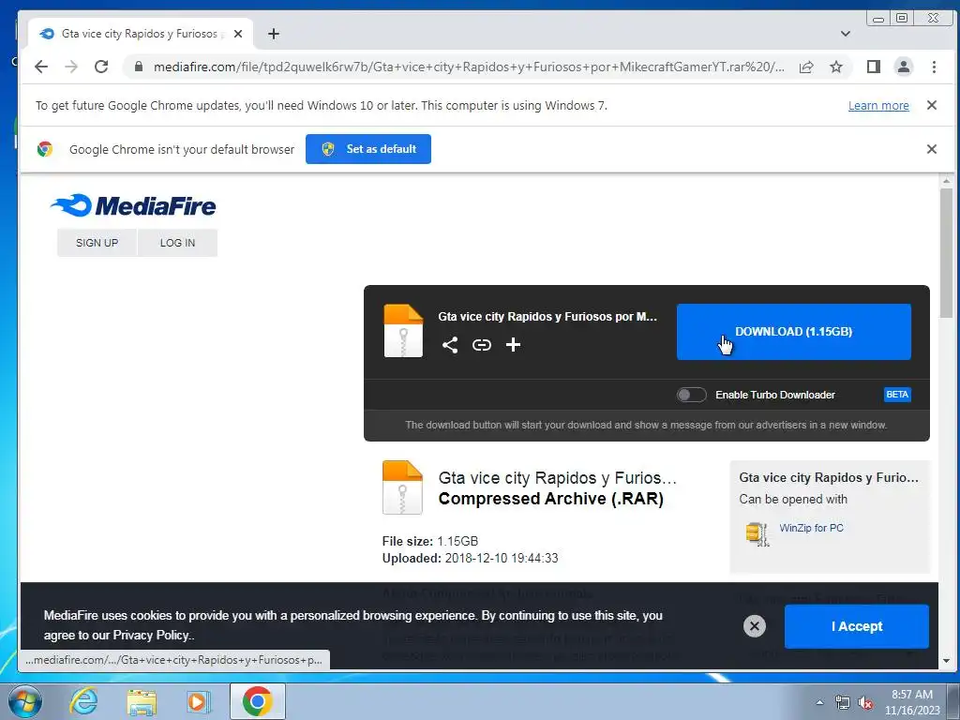Click the padlock site info icon
Screen dimensions: 960x720
click(139, 67)
